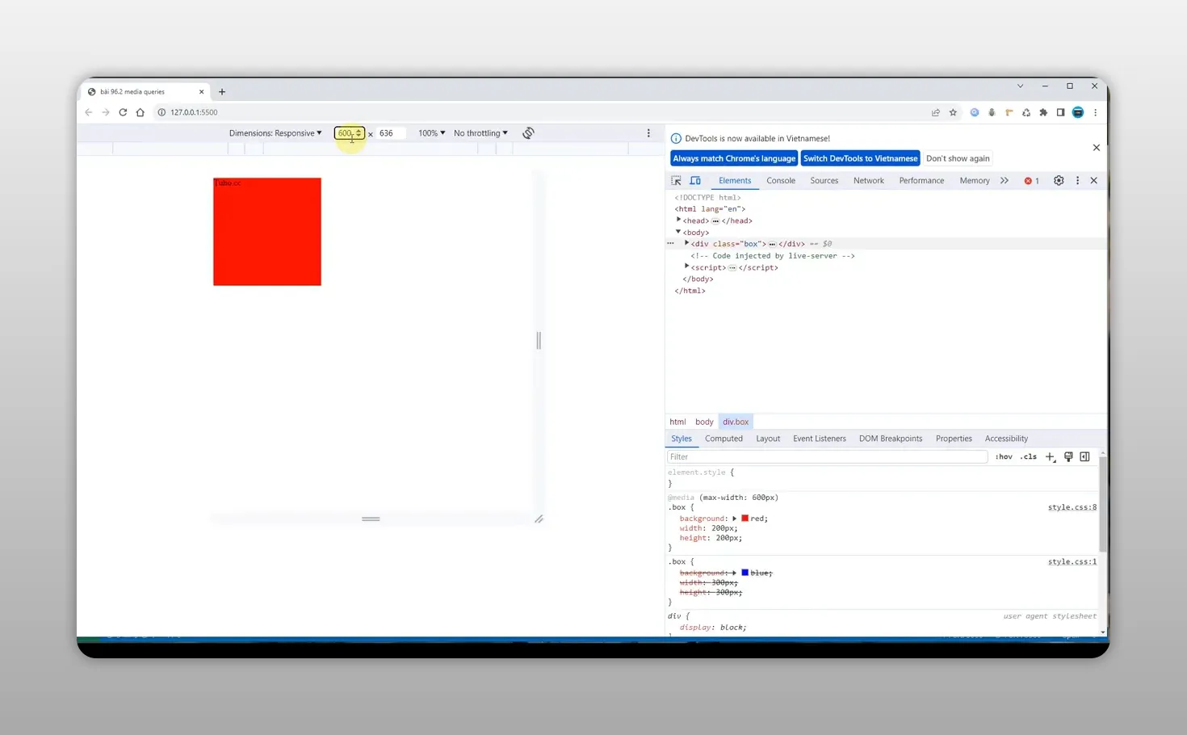Viewport: 1187px width, 735px height.
Task: Click the red color swatch
Action: coord(744,519)
